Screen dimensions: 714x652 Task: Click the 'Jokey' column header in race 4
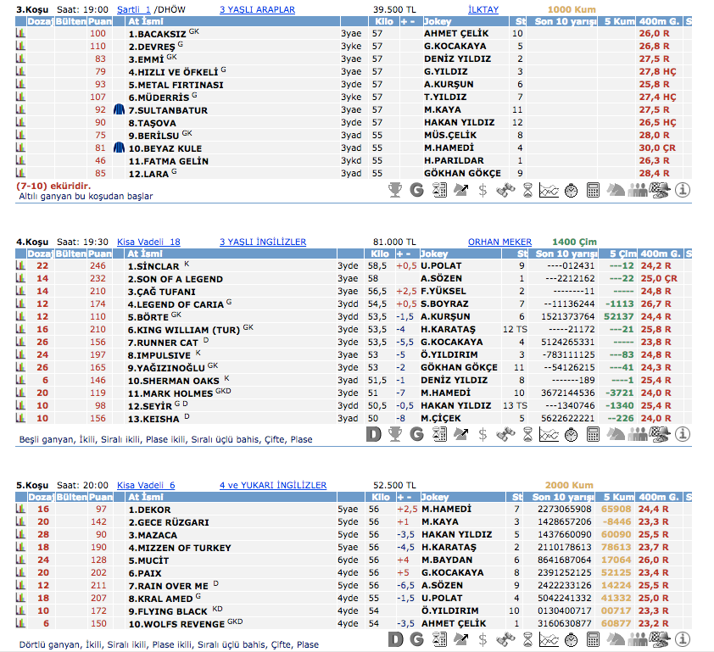[x=435, y=254]
